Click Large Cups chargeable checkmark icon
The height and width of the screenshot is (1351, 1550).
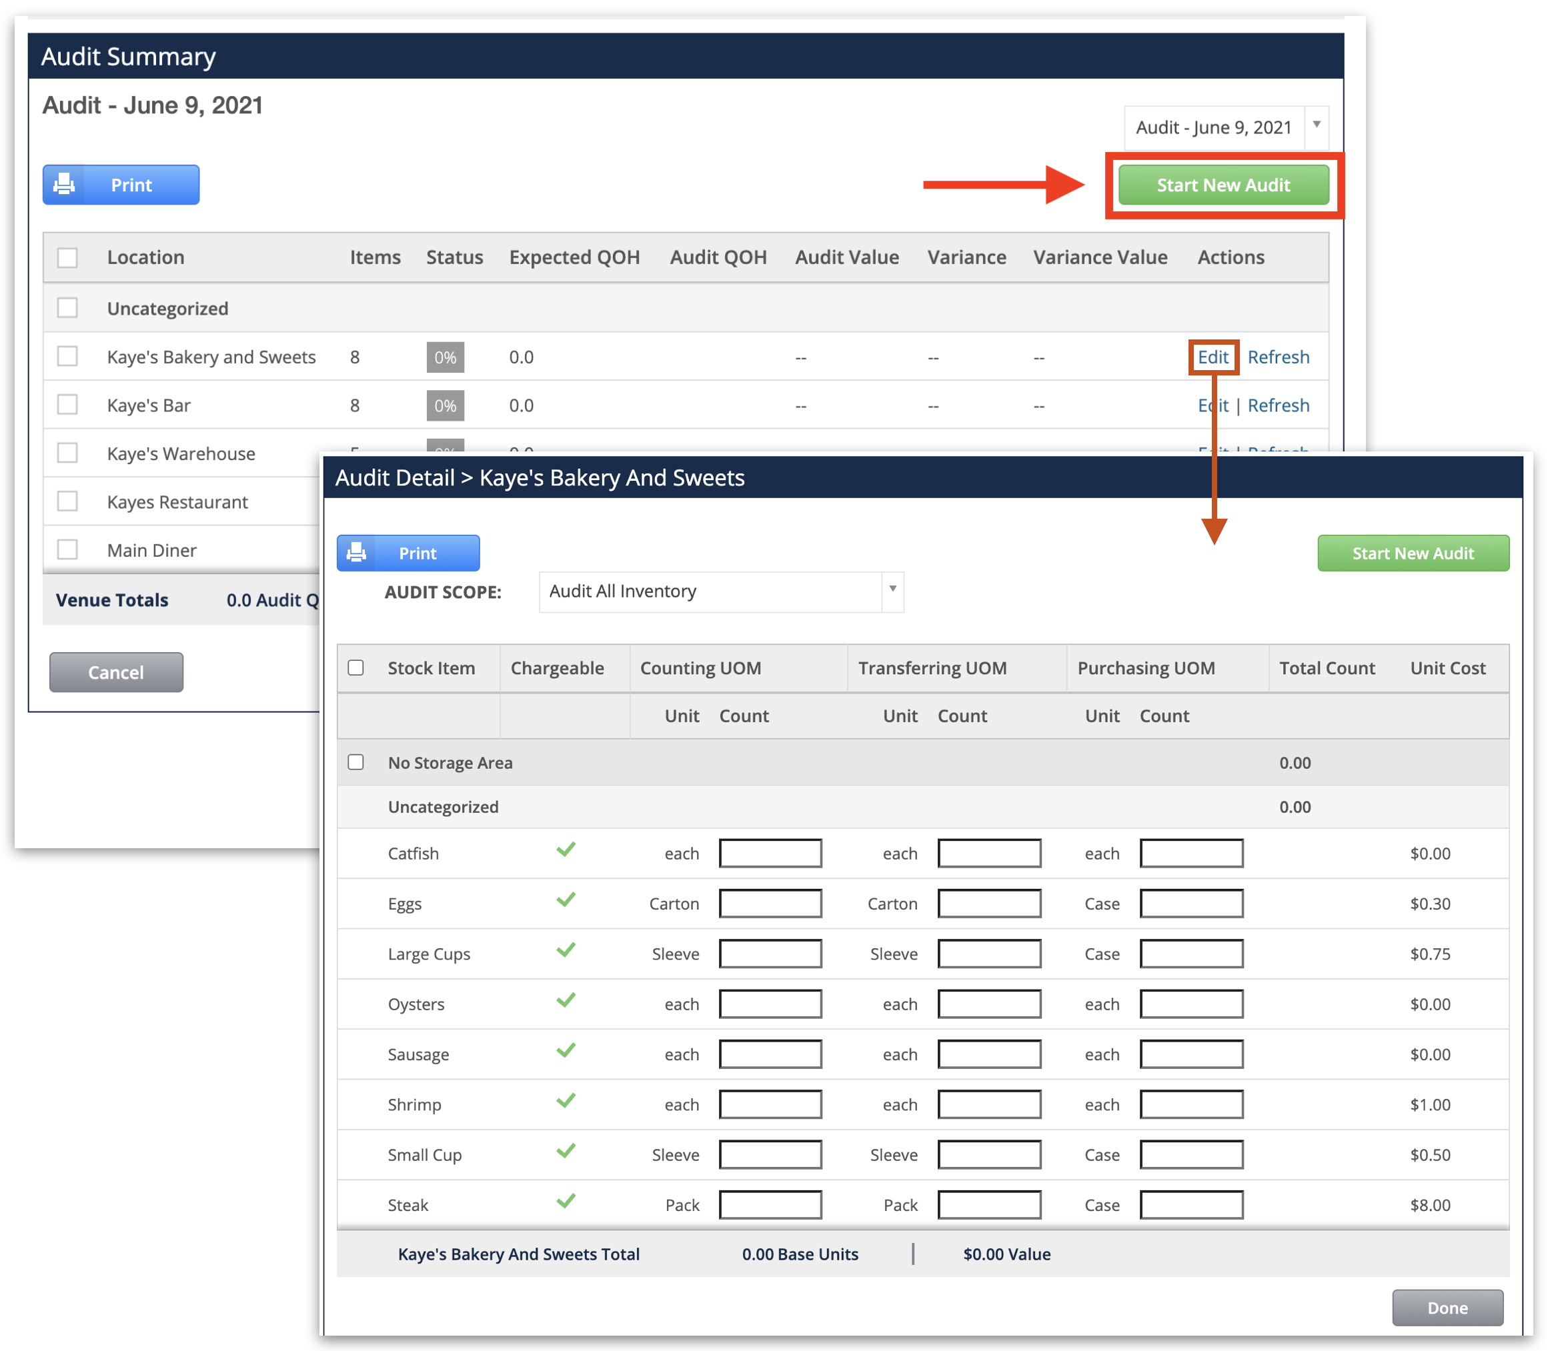point(566,950)
